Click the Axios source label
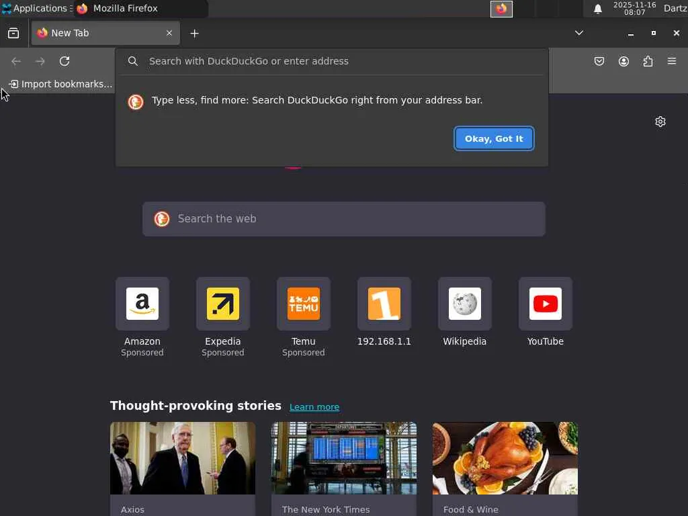Screen dimensions: 688x516 pyautogui.click(x=132, y=509)
